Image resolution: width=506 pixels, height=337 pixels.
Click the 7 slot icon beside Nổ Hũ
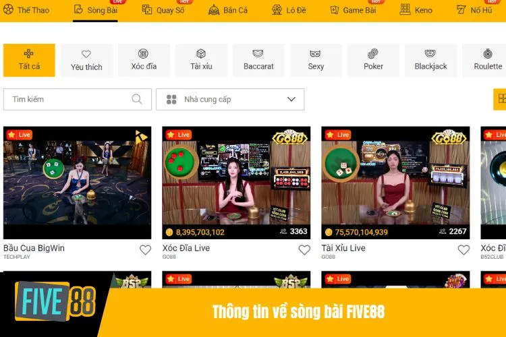pos(461,9)
